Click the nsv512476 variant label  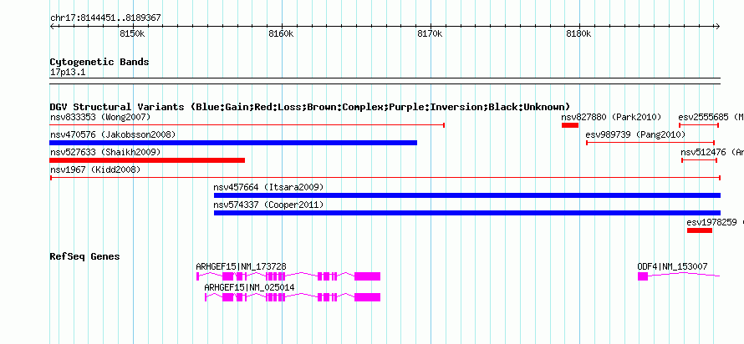(712, 152)
